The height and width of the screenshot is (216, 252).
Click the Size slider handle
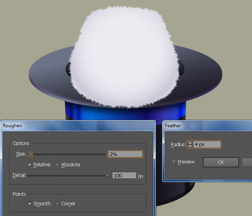click(x=30, y=154)
